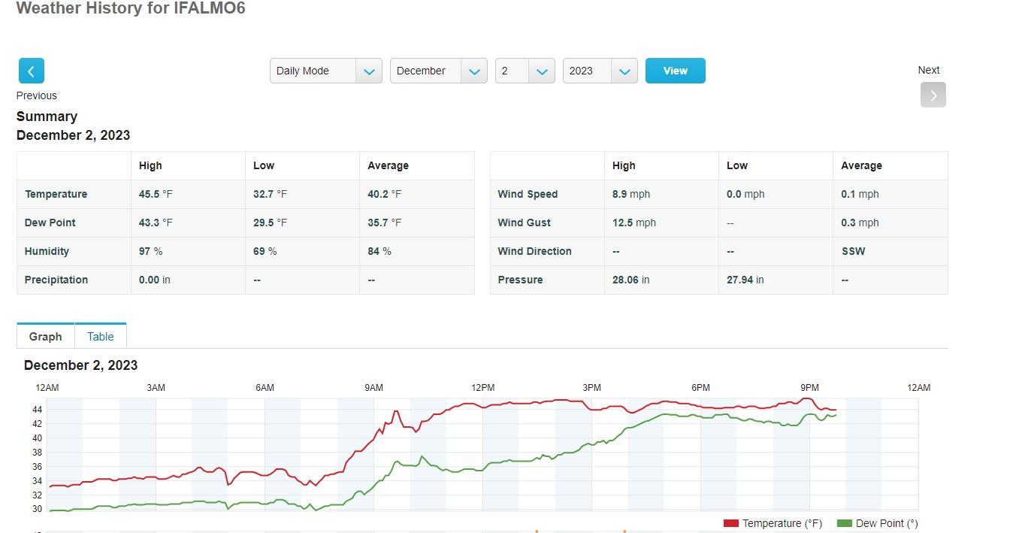Click the Weather History for IFALMO6 heading
Viewport: 1028px width, 533px height.
131,8
